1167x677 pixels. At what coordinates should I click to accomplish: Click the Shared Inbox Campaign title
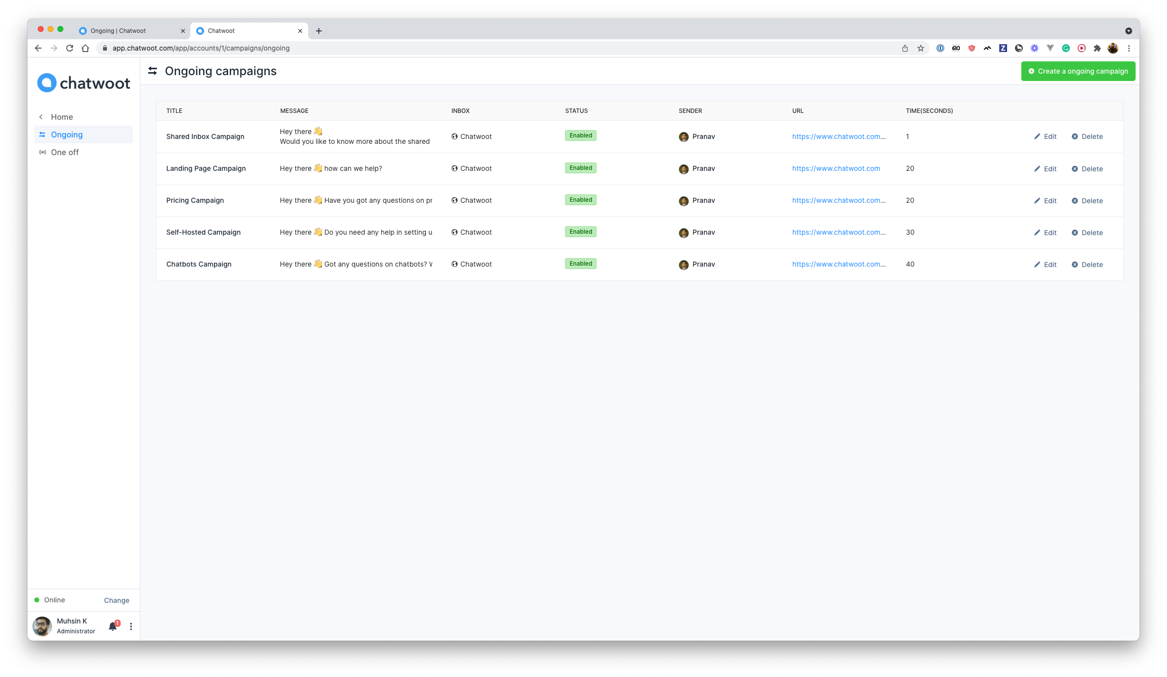(205, 136)
